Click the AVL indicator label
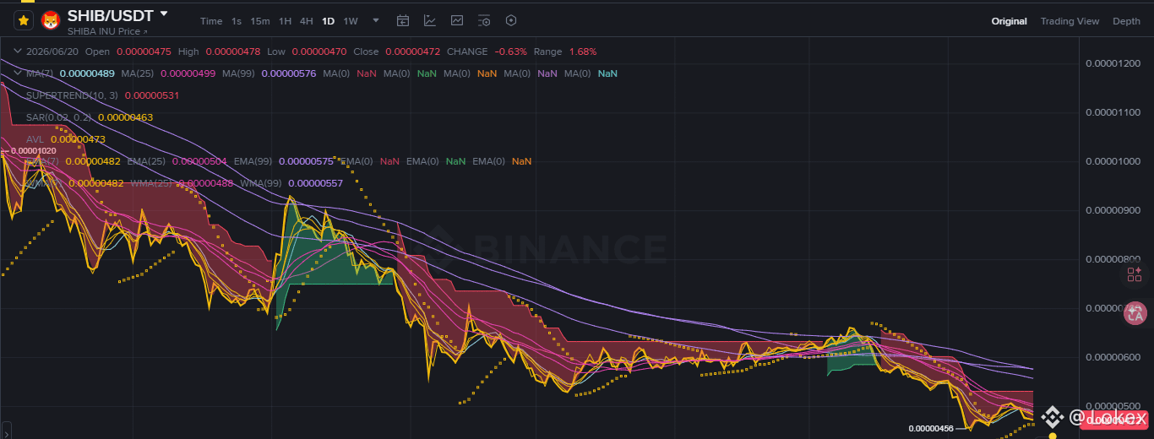The image size is (1154, 439). click(35, 139)
